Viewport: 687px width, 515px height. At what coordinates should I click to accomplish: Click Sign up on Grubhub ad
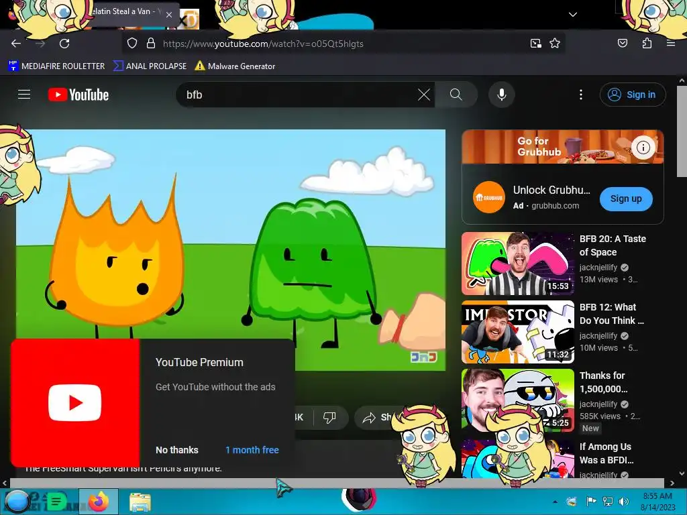tap(626, 198)
